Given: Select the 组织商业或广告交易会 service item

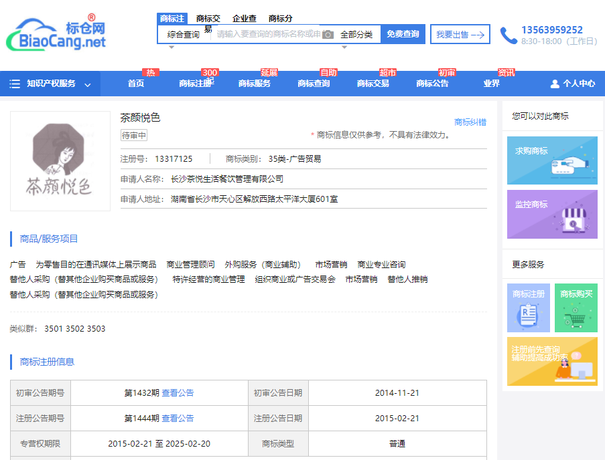Looking at the screenshot, I should coord(295,279).
